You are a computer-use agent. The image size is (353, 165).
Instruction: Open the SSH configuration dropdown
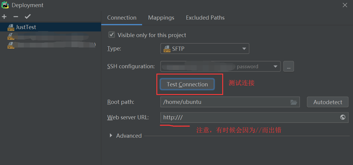(x=220, y=66)
